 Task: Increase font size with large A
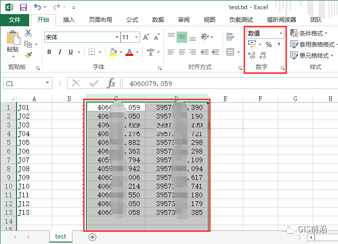coord(146,37)
